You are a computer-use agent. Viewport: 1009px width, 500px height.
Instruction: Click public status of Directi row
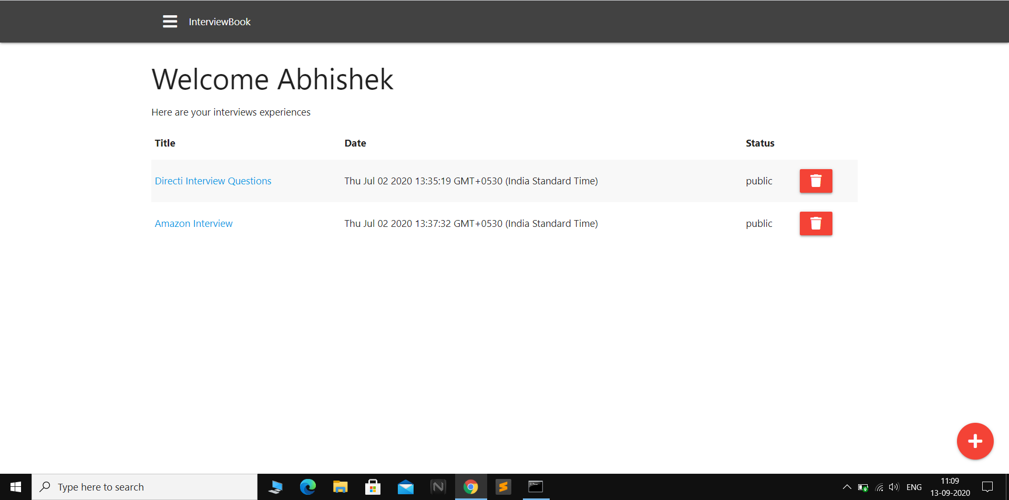[x=759, y=181]
